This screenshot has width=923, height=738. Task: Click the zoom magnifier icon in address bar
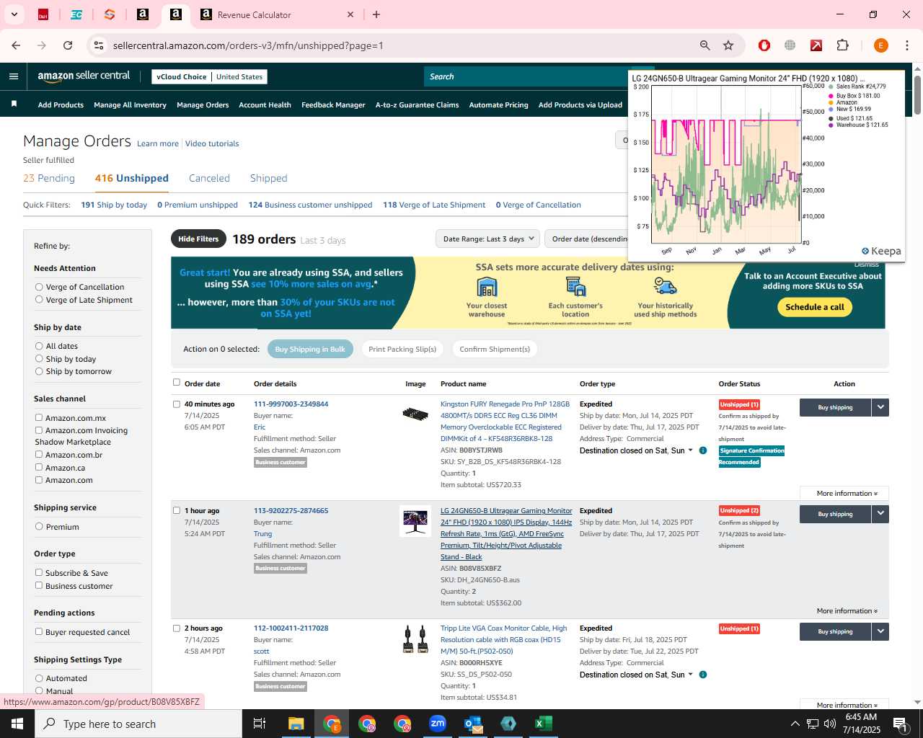705,45
